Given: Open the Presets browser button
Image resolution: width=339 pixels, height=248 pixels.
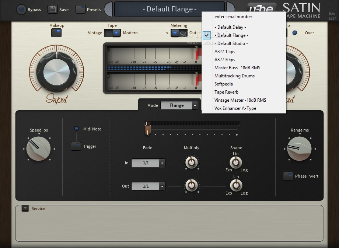Looking at the screenshot, I should point(80,9).
